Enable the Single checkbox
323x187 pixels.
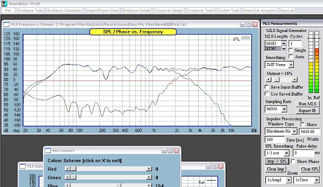pyautogui.click(x=291, y=50)
